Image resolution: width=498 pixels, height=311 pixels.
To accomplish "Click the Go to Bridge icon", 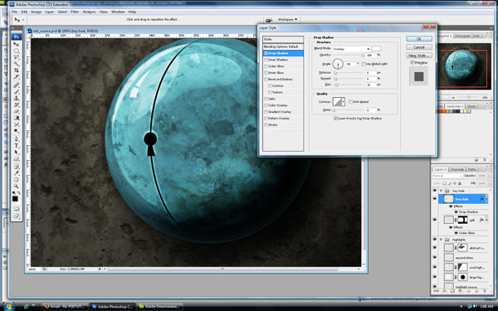I will 269,20.
